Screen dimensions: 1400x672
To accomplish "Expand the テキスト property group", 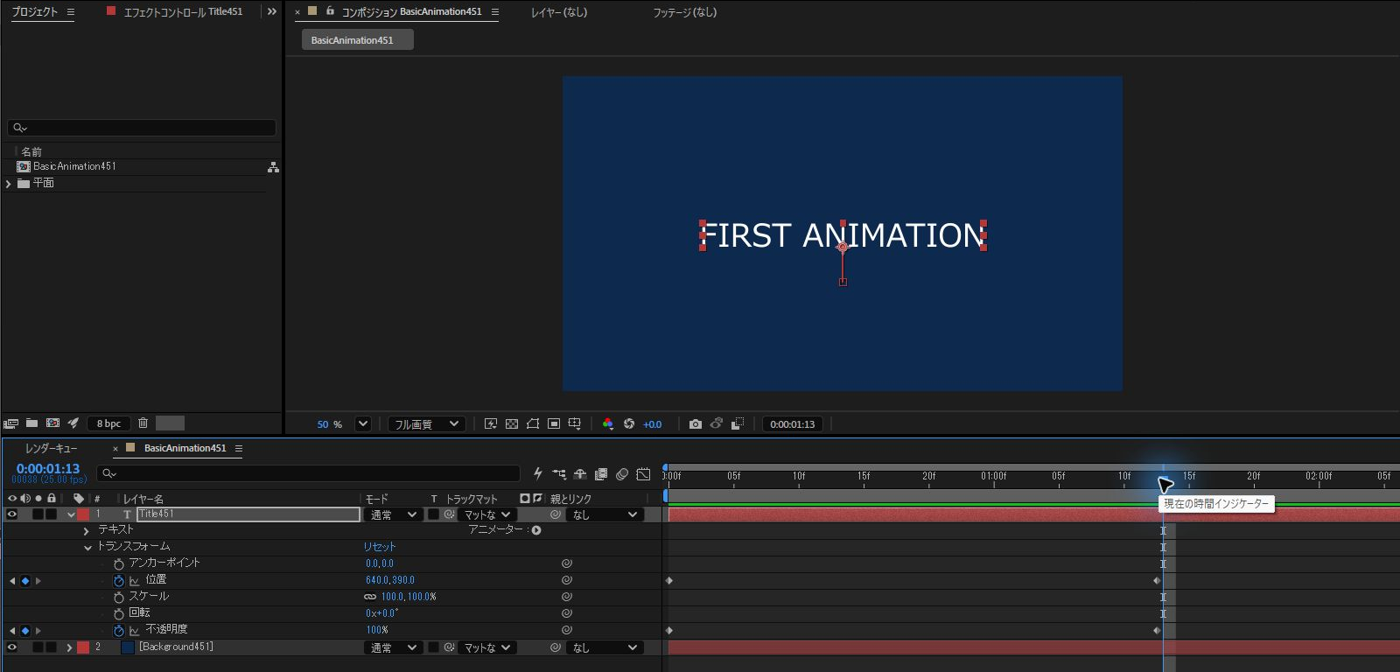I will (86, 531).
